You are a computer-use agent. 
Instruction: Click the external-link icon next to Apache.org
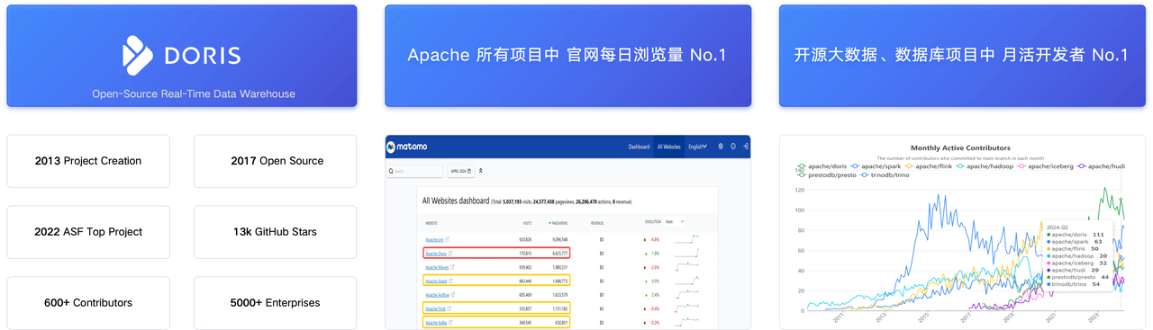pyautogui.click(x=448, y=239)
